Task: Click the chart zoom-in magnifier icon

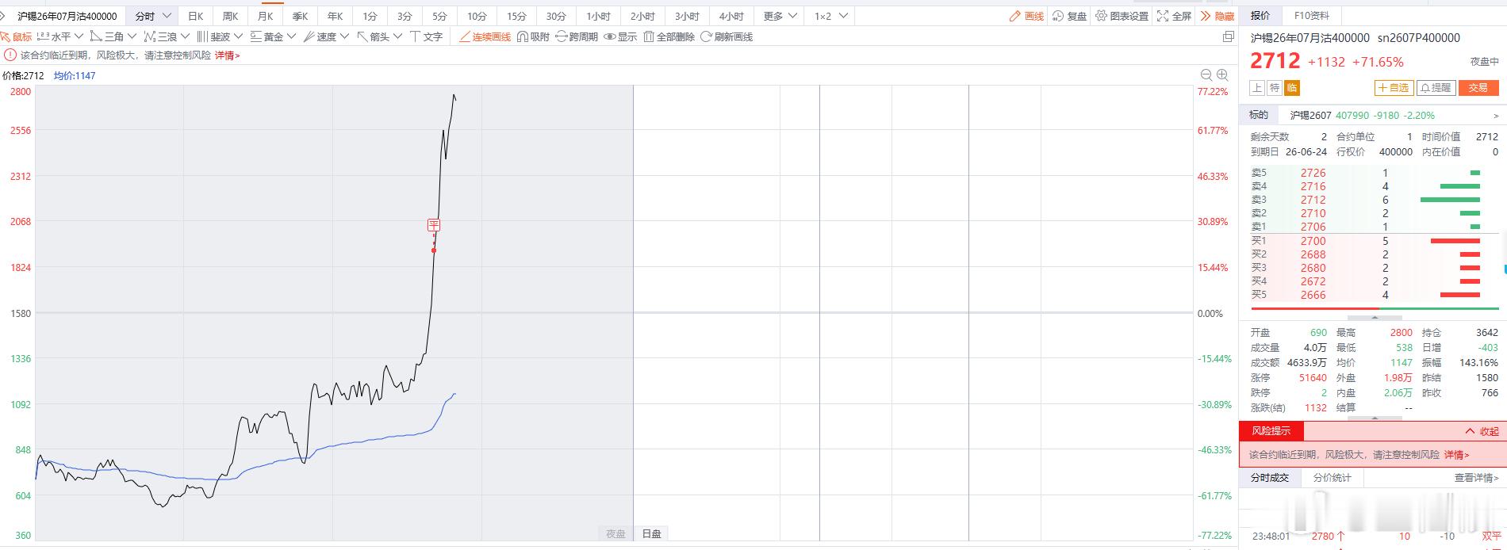Action: [x=1222, y=74]
